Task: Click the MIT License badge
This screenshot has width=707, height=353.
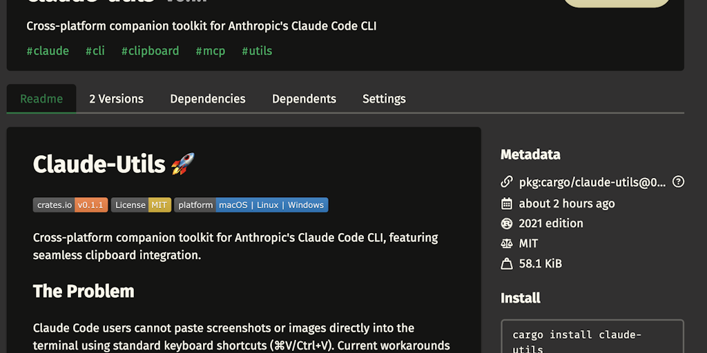Action: pos(141,205)
